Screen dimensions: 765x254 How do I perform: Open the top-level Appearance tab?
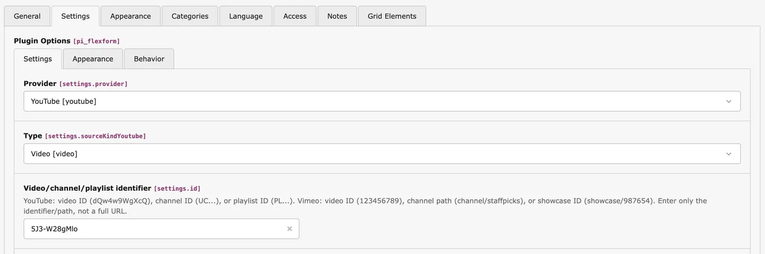pos(131,16)
